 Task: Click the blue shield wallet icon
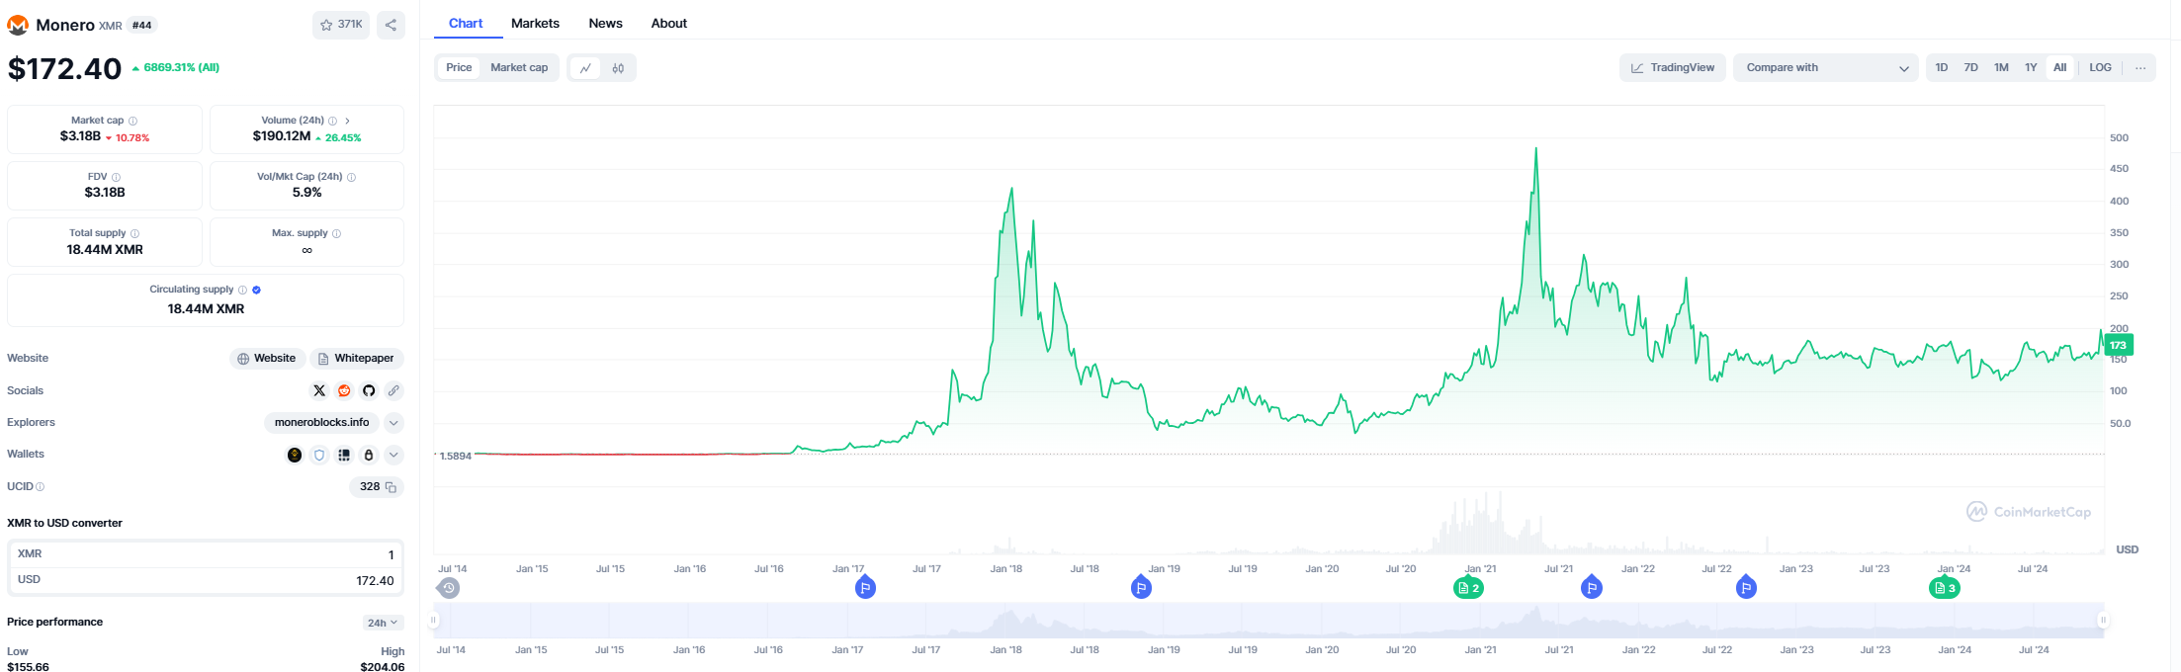(x=319, y=455)
